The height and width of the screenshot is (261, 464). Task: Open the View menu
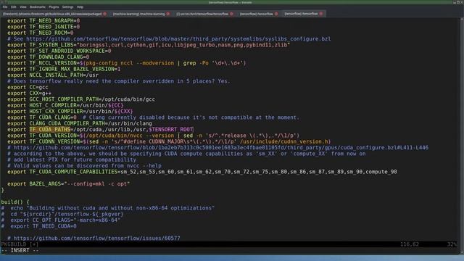pyautogui.click(x=23, y=7)
